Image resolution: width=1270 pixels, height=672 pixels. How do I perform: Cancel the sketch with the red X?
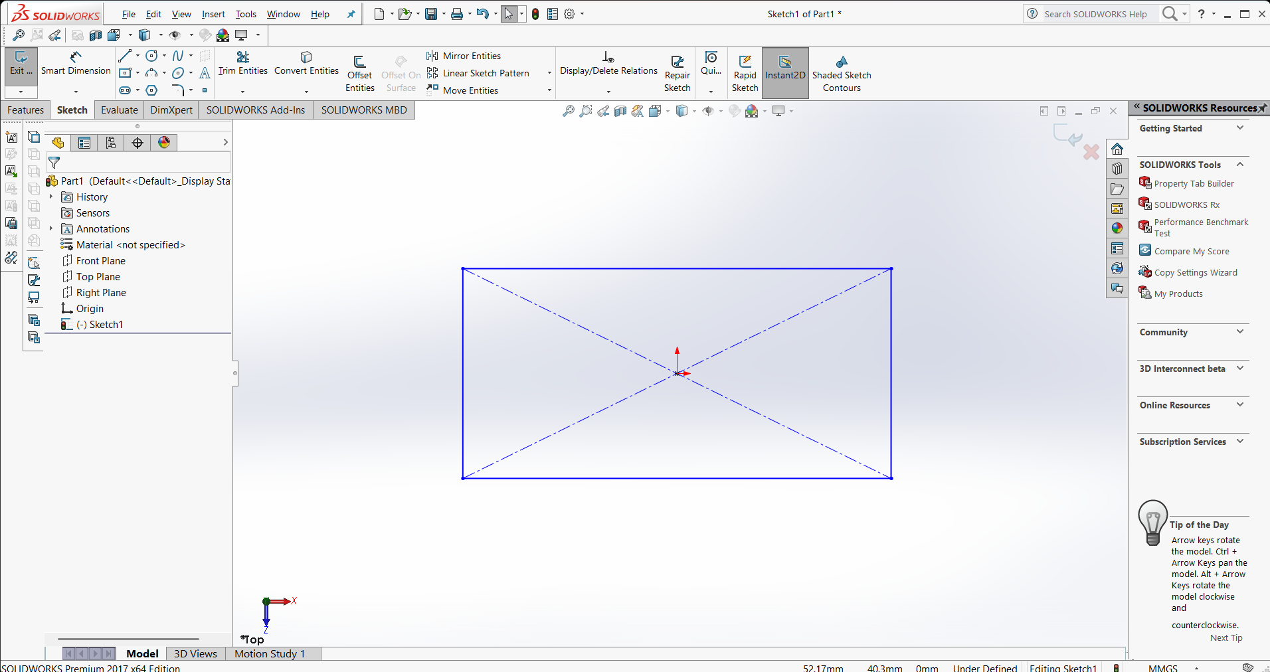(x=1091, y=152)
